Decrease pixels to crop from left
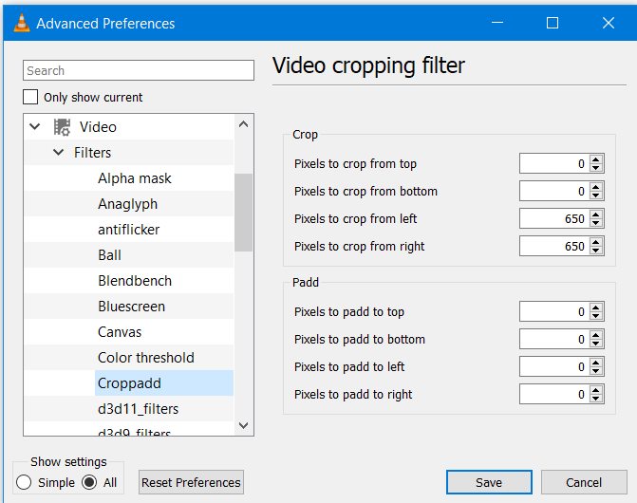 [x=596, y=223]
